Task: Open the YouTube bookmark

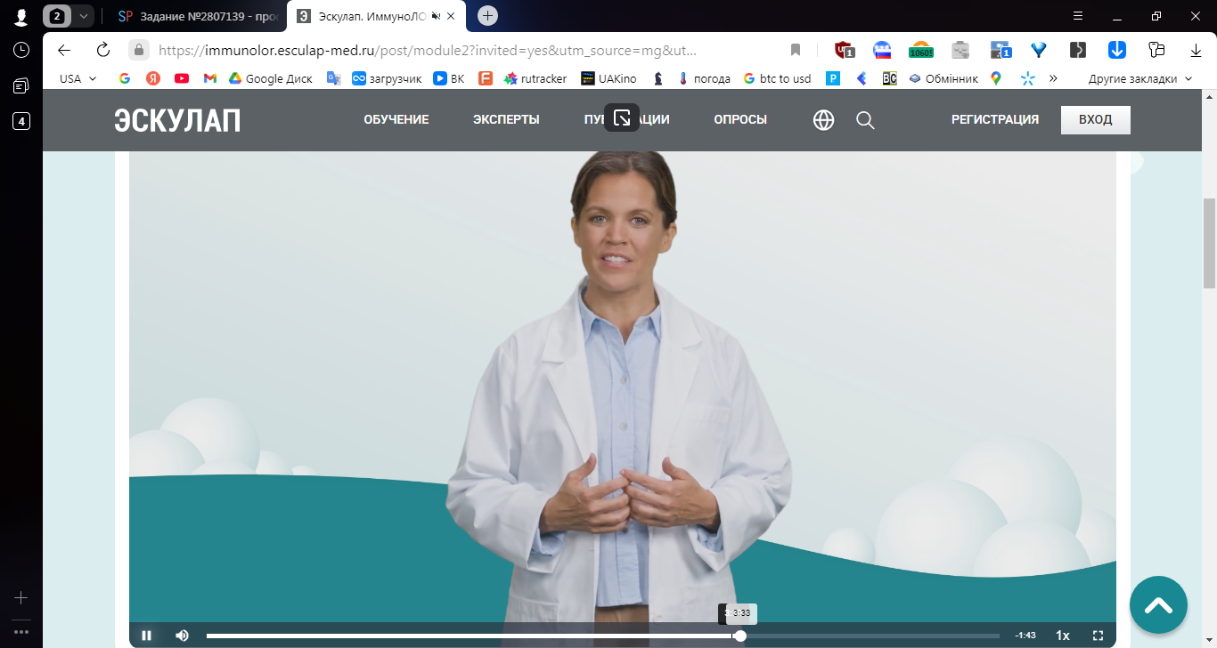Action: tap(182, 78)
